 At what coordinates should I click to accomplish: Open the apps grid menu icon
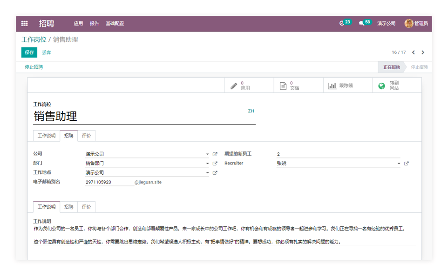(25, 23)
